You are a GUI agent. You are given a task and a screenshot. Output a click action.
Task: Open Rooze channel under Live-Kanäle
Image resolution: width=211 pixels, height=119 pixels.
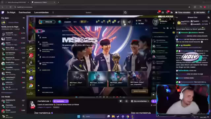(13, 111)
